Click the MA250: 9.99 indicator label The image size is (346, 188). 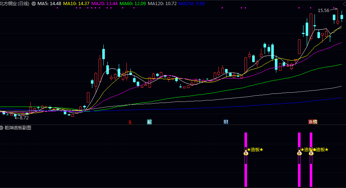point(192,4)
